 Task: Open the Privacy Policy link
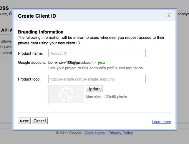pos(121,133)
